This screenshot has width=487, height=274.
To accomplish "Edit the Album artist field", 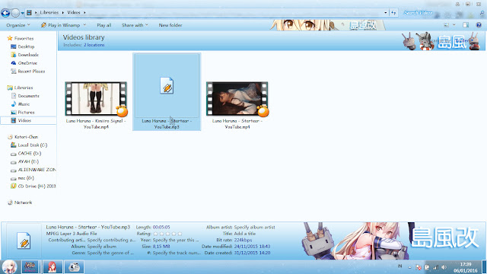I will (254, 228).
